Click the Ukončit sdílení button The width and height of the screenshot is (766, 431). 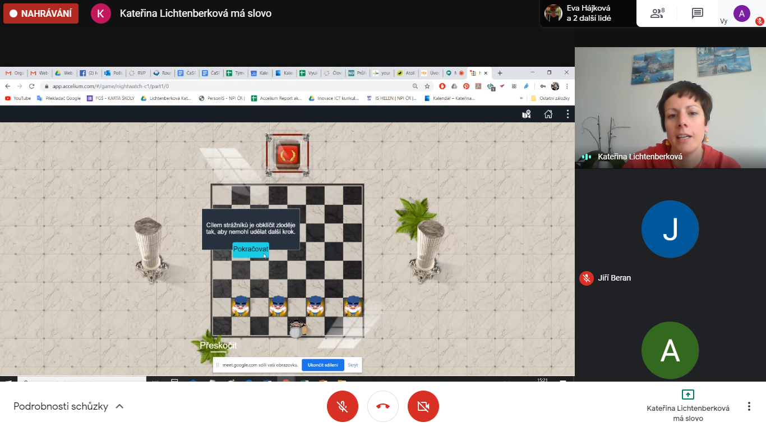pyautogui.click(x=322, y=365)
